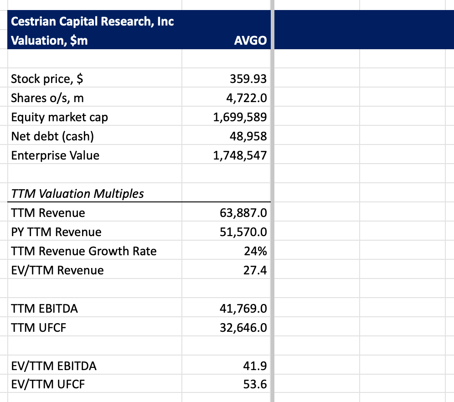
Task: Click the EV/TTM UFCF value 53.6
Action: pyautogui.click(x=255, y=385)
